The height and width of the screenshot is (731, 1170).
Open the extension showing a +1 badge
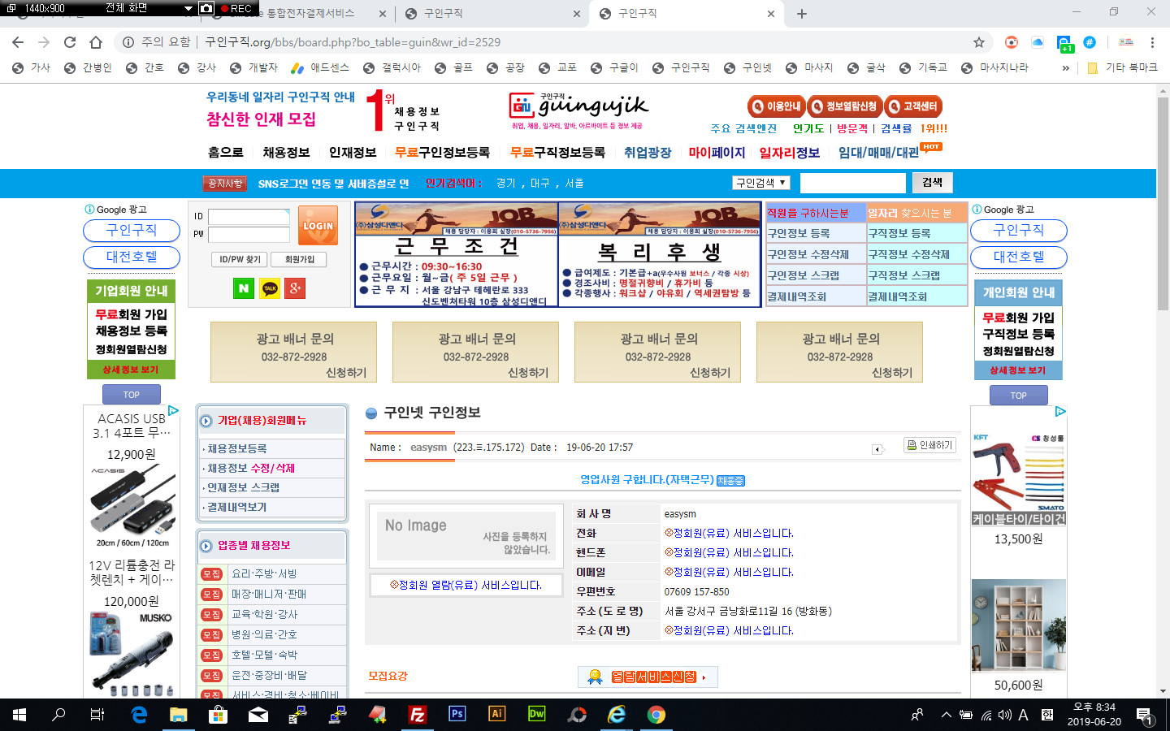point(1064,43)
